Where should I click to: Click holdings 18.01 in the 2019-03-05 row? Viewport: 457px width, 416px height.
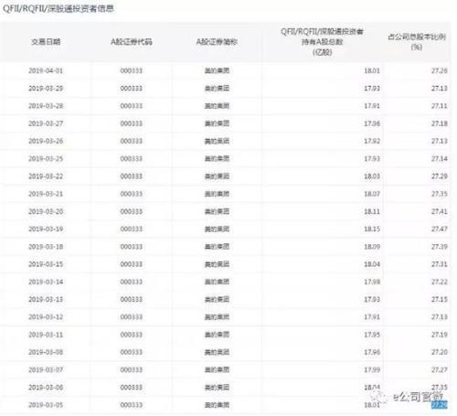pos(372,405)
